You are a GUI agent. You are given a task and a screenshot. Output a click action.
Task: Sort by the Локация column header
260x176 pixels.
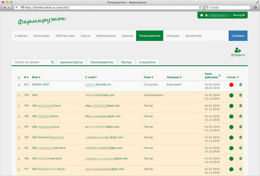click(x=174, y=77)
